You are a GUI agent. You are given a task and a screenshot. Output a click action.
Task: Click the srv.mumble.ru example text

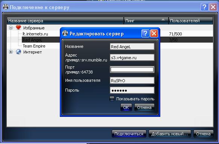[94, 60]
